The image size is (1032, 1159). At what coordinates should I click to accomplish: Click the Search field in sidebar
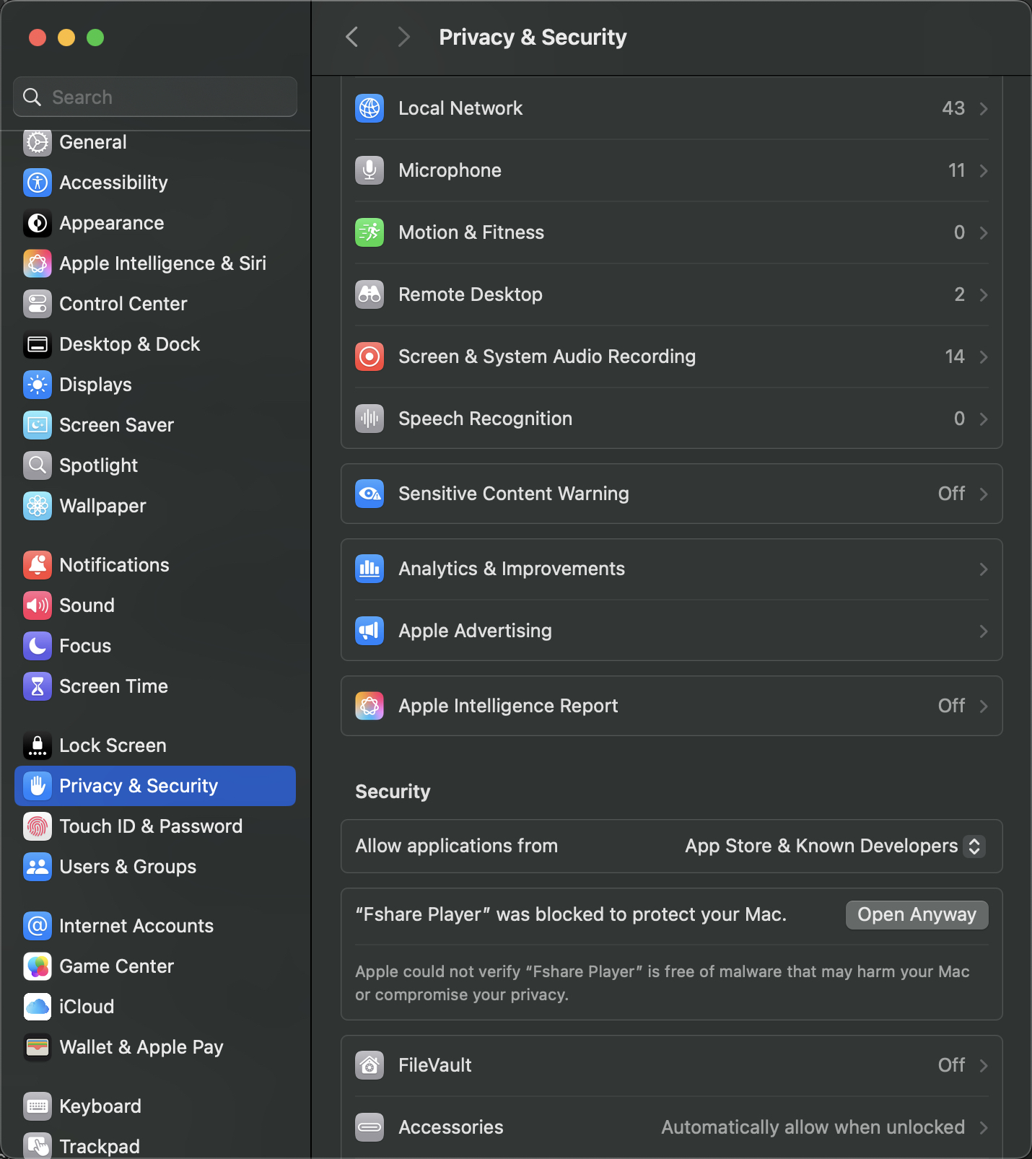pos(155,97)
